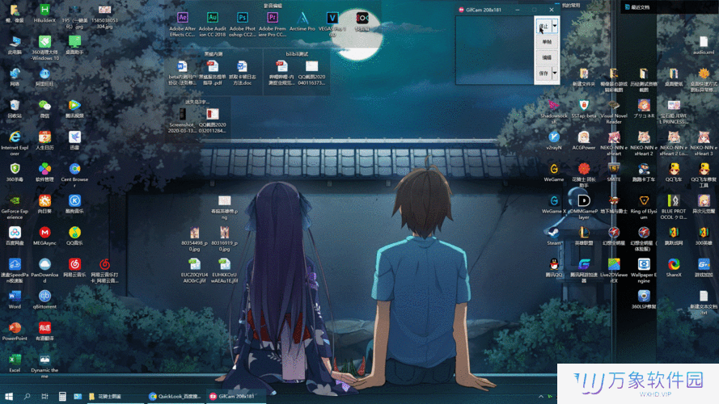This screenshot has height=404, width=719.
Task: Open the Excel desktop icon
Action: (x=15, y=364)
